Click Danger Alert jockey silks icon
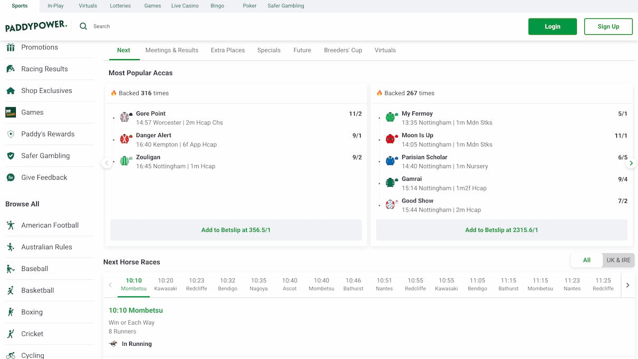Image resolution: width=638 pixels, height=359 pixels. pos(126,139)
